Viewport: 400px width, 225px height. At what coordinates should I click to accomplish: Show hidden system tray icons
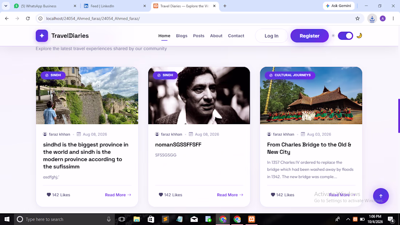(x=348, y=219)
